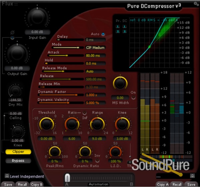Click the -144.50 Dry Mix value
This screenshot has width=200, height=187.
pyautogui.click(x=16, y=100)
